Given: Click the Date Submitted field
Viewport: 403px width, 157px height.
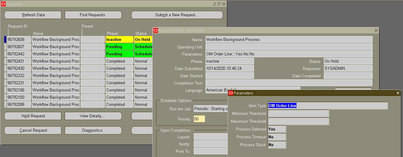Looking at the screenshot, I should coord(230,68).
